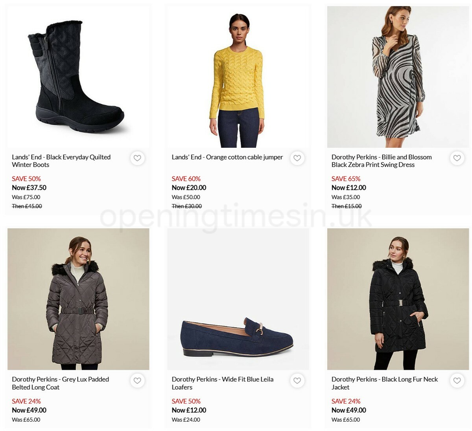Screen dimensions: 472x431
Task: Favourite the Black Long Fur Neck Jacket
Action: (x=457, y=380)
